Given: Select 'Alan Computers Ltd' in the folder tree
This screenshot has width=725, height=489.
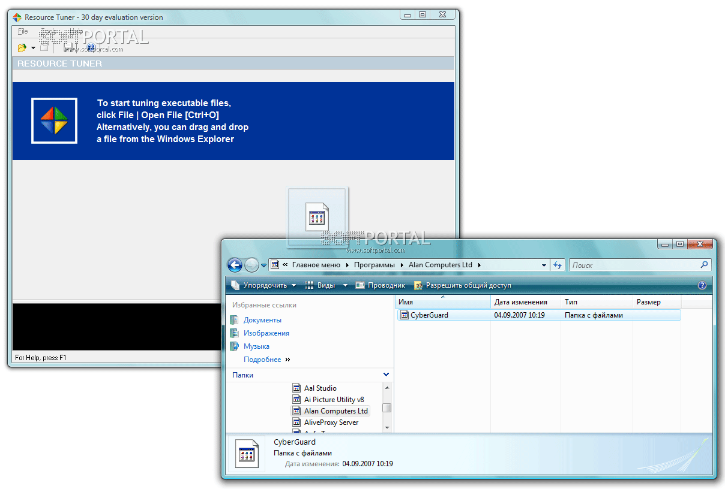Looking at the screenshot, I should coord(336,411).
